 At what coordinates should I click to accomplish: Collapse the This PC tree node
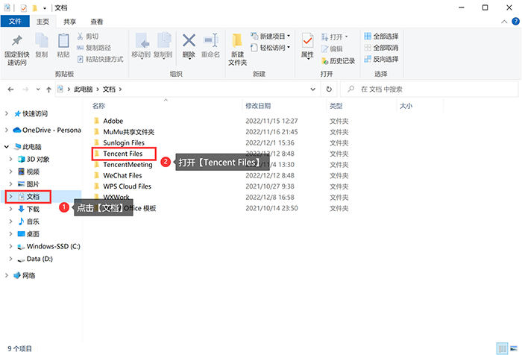6,146
